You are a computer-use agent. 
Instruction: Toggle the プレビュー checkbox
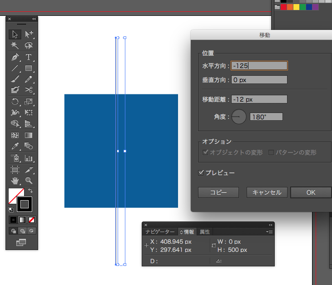tap(201, 173)
